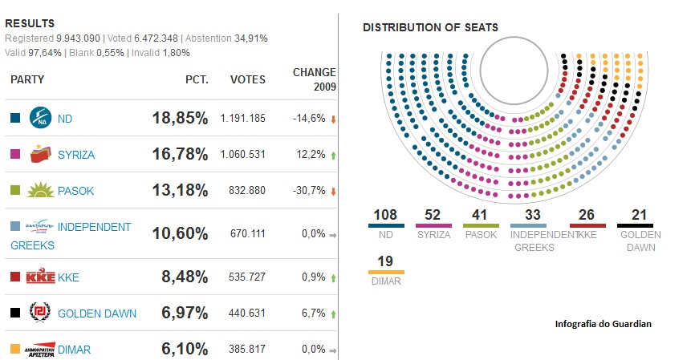
Task: Click the ND party logo icon
Action: 40,119
